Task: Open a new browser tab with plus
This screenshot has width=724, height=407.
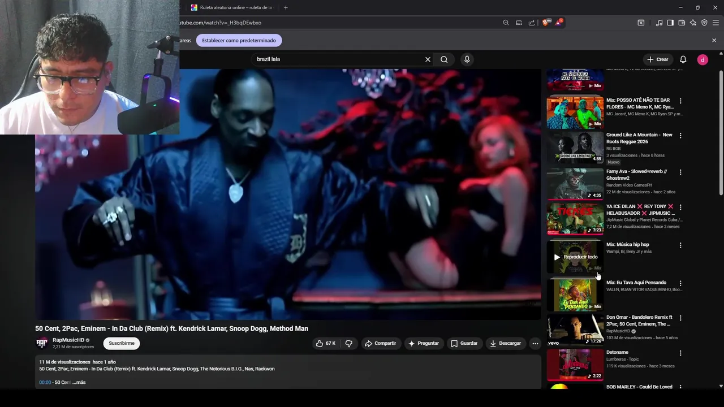Action: tap(286, 7)
